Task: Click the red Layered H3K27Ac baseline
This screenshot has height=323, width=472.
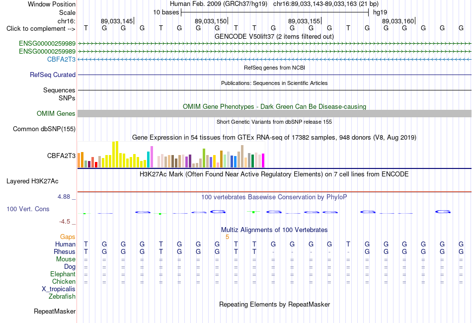Action: (x=274, y=191)
